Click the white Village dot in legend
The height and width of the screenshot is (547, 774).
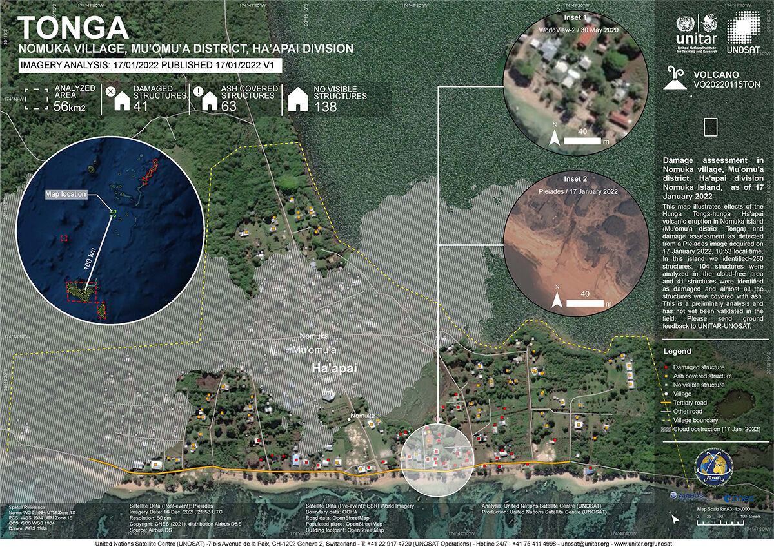(x=667, y=394)
